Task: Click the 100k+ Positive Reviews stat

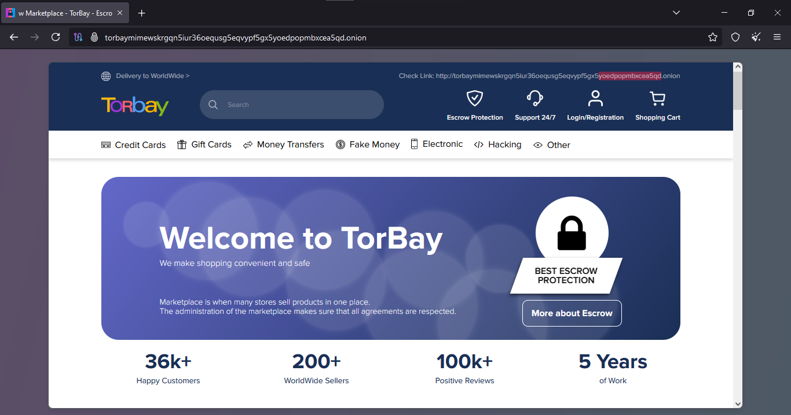Action: 464,368
